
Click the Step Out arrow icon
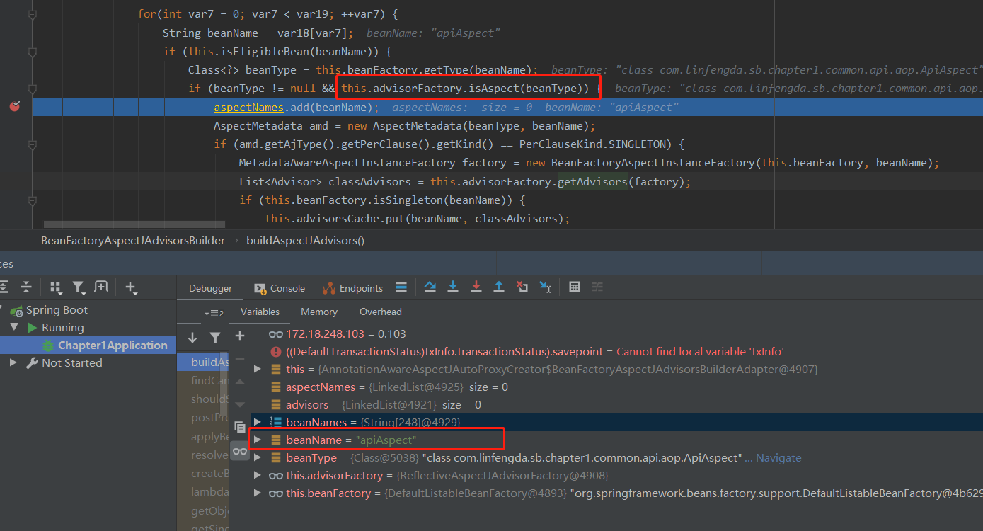click(x=499, y=287)
